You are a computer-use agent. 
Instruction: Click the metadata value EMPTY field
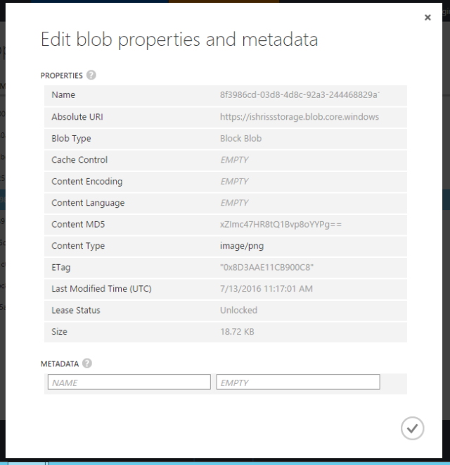coord(298,383)
